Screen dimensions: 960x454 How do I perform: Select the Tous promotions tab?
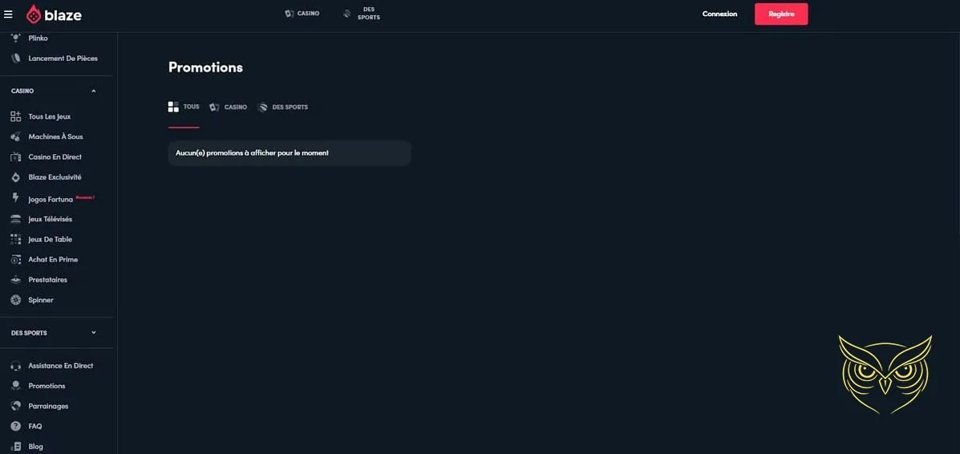(x=184, y=107)
